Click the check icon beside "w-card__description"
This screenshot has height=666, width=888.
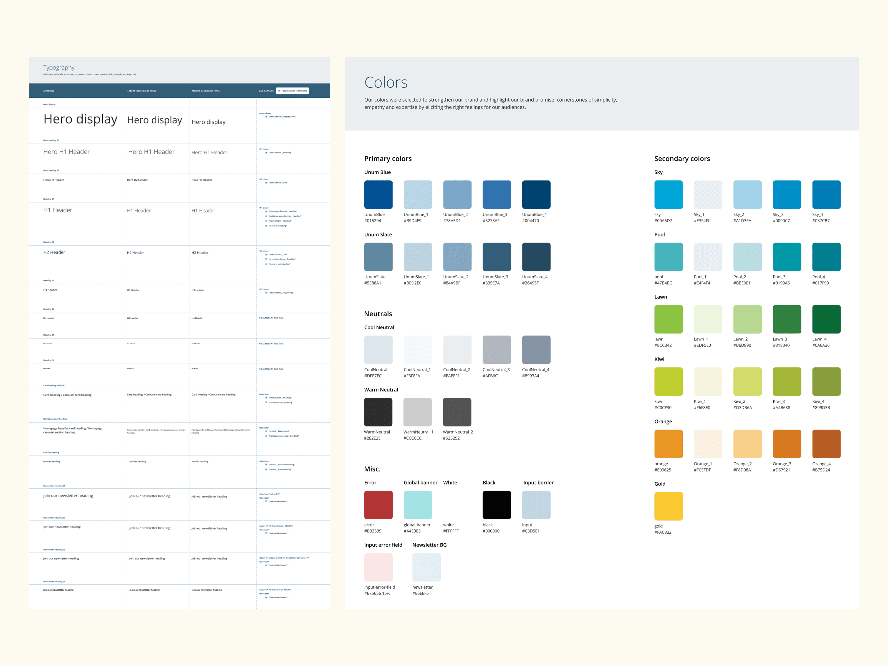point(266,431)
